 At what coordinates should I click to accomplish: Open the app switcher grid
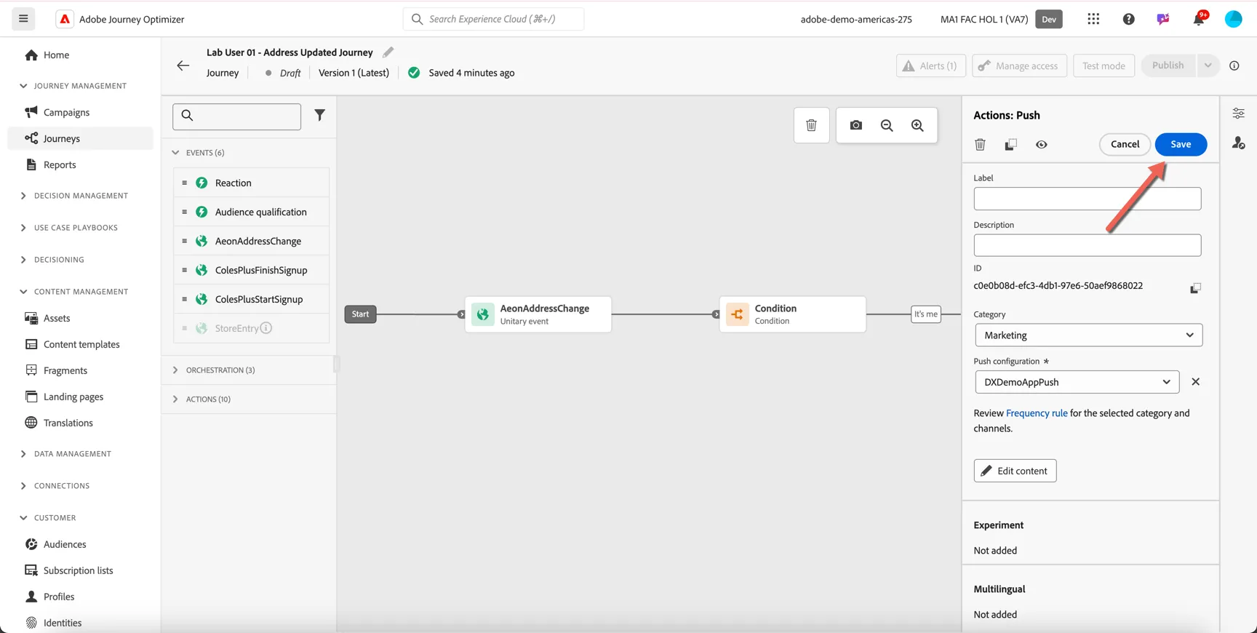[1093, 19]
